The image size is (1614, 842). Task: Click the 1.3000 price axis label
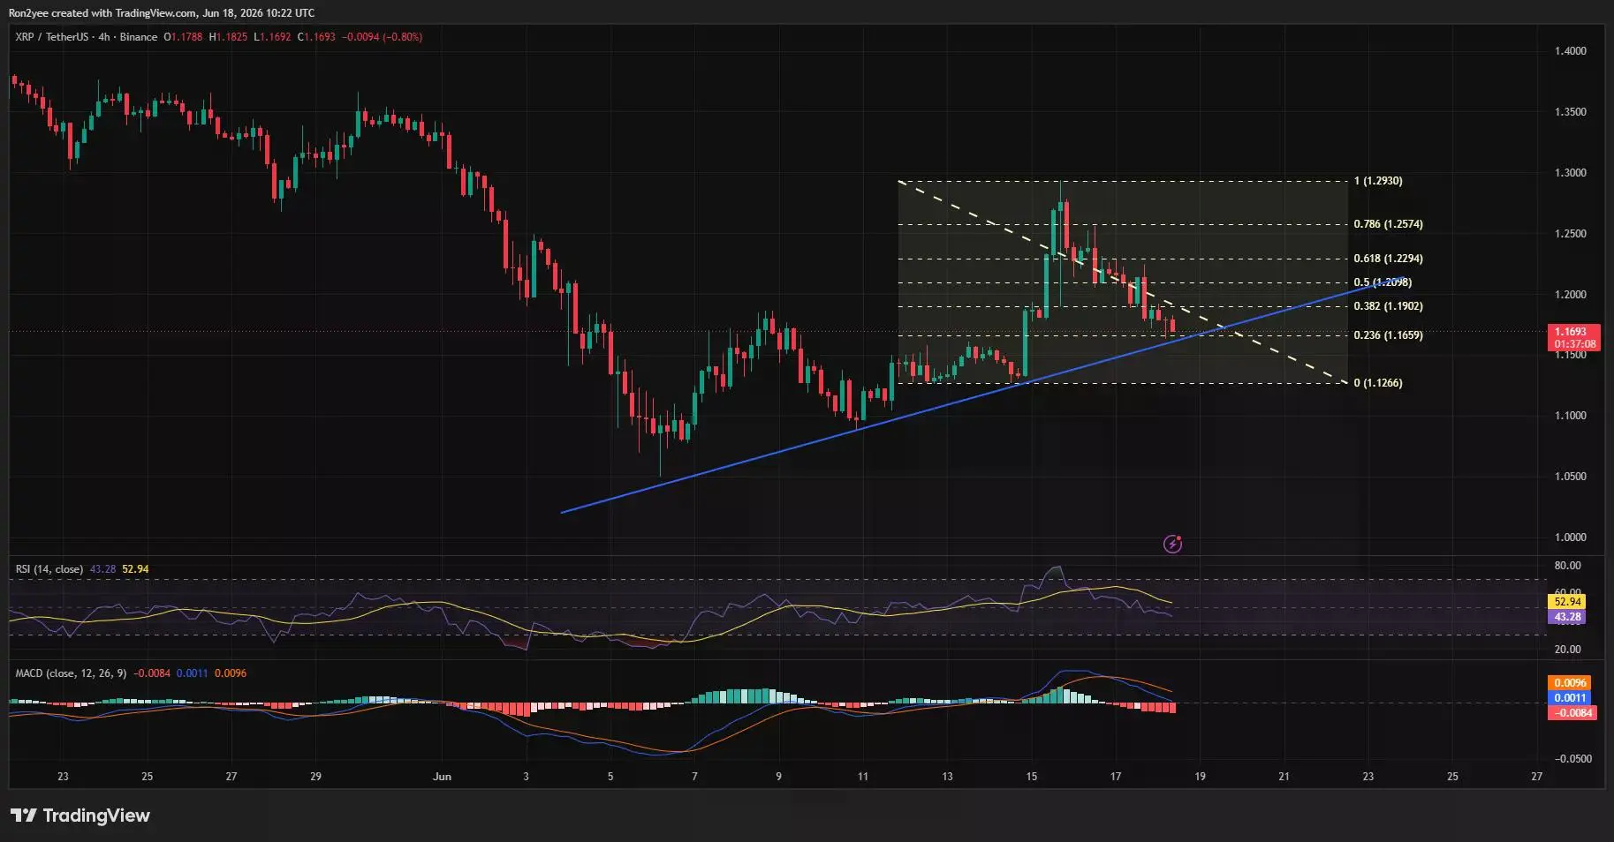tap(1571, 173)
